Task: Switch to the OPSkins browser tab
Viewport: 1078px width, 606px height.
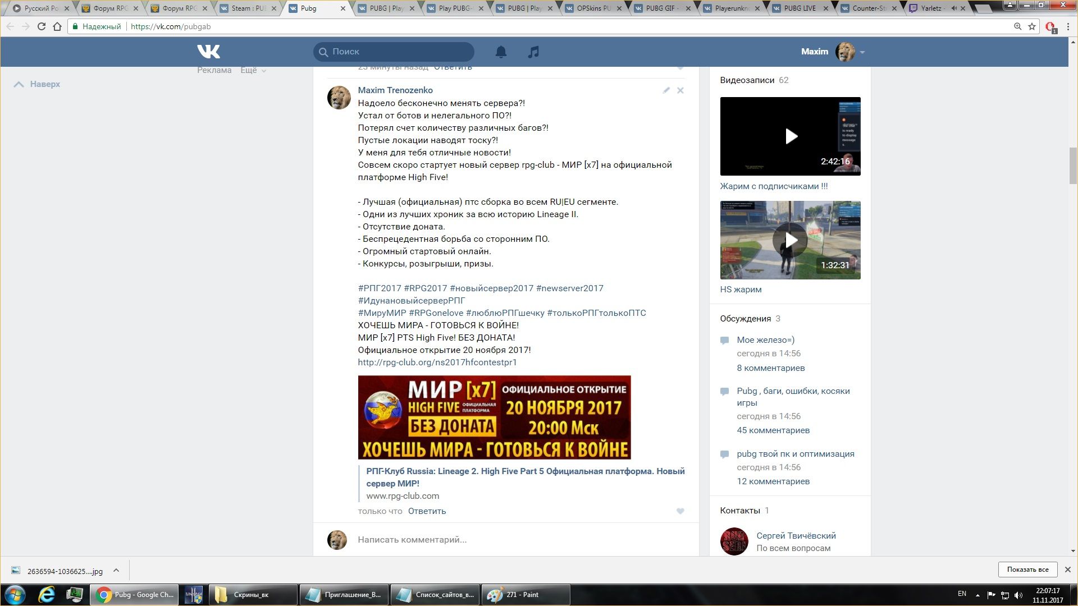Action: pyautogui.click(x=593, y=8)
